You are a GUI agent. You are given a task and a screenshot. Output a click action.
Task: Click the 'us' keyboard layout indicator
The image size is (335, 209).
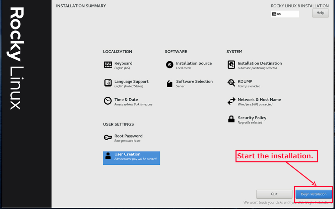[x=285, y=14]
